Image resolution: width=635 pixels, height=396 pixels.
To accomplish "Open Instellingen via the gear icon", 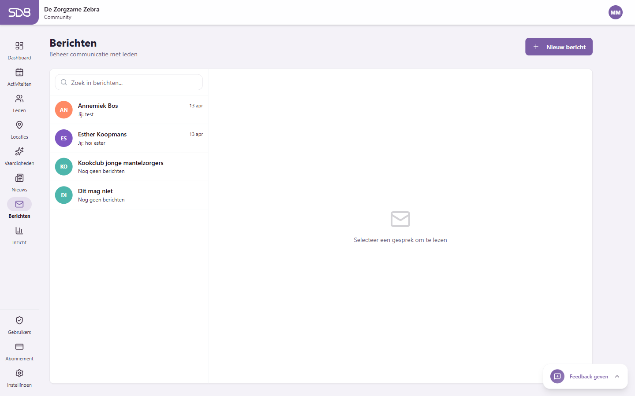I will (19, 373).
